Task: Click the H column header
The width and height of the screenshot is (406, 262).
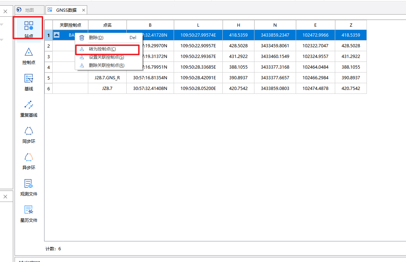Action: [238, 25]
